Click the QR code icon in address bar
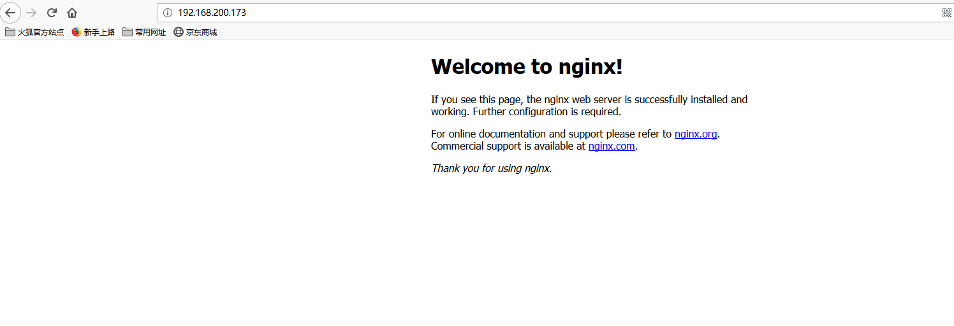This screenshot has height=326, width=954. (947, 13)
